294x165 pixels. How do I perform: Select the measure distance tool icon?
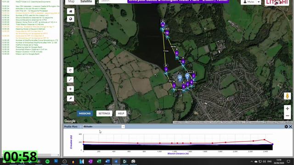pyautogui.click(x=70, y=79)
